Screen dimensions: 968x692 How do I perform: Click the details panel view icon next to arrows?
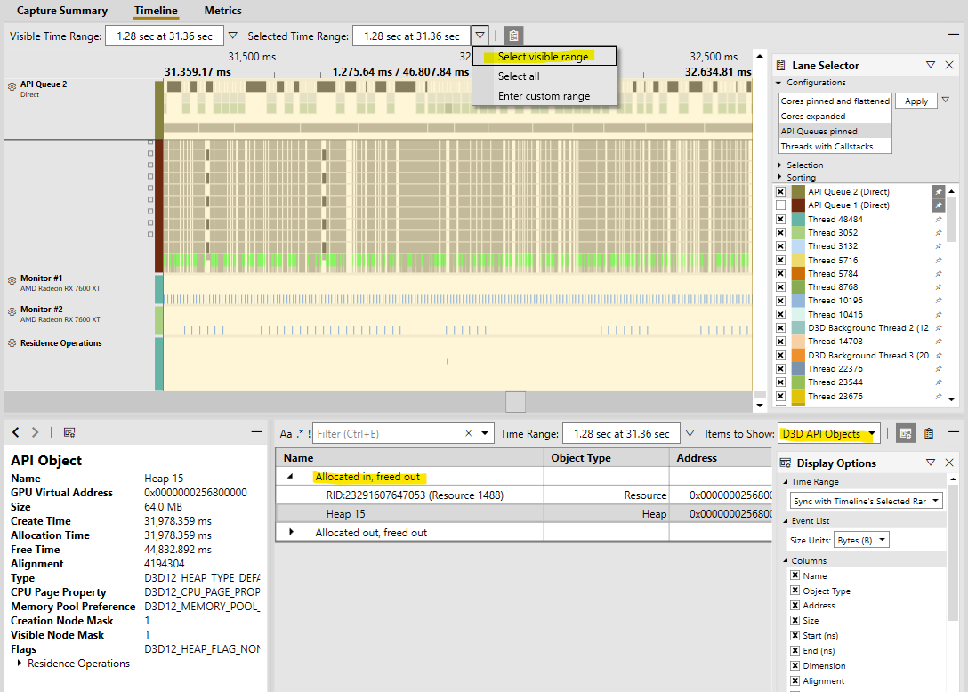(x=69, y=432)
